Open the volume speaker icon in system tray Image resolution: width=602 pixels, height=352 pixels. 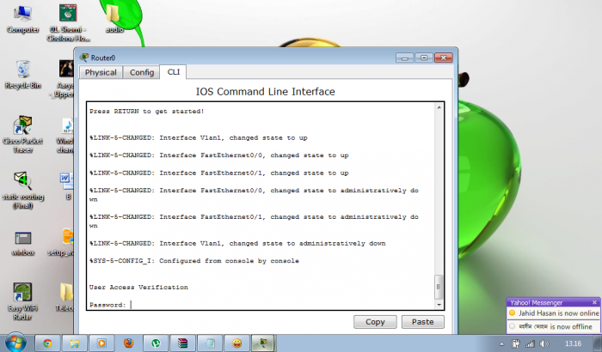click(x=544, y=343)
